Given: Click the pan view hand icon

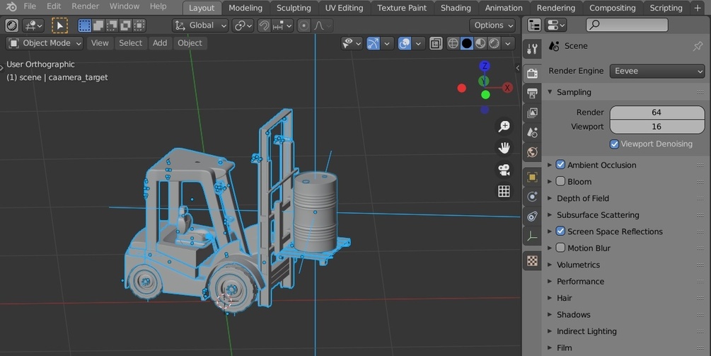Looking at the screenshot, I should point(504,148).
